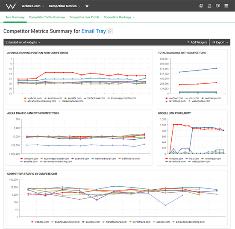Toggle seoelite.com in Alexa Traffic legend

(29, 161)
